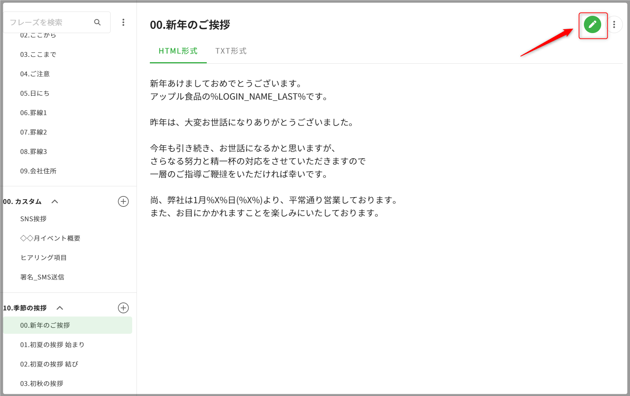630x396 pixels.
Task: Open the ◇◇月イベント概要 phrase
Action: coord(50,238)
